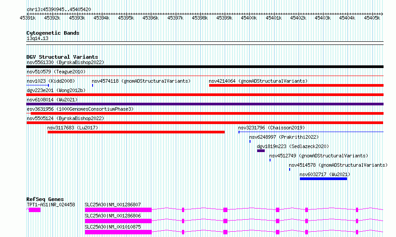Click the nsv6032717 (Wu2021) label
This screenshot has width=396, height=237.
click(325, 174)
